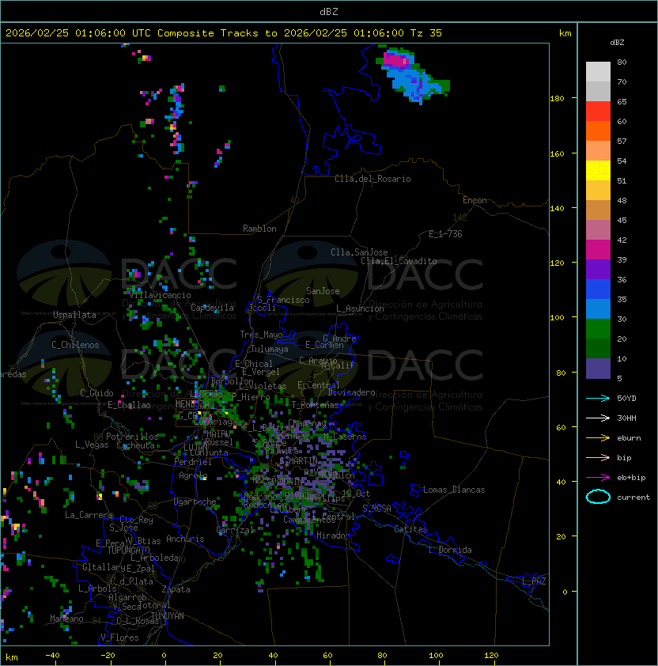Click the 'L_Dormida' map label

click(450, 550)
